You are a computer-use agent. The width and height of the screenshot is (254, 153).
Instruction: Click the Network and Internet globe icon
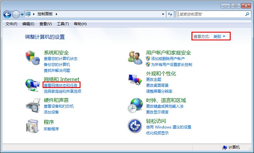[33, 85]
